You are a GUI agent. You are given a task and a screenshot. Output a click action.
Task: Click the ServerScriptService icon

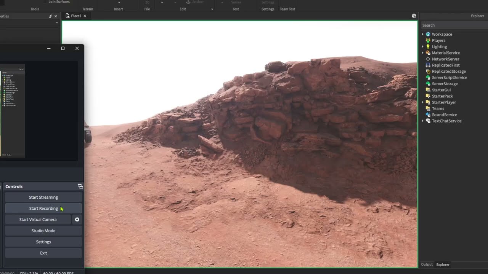[428, 78]
